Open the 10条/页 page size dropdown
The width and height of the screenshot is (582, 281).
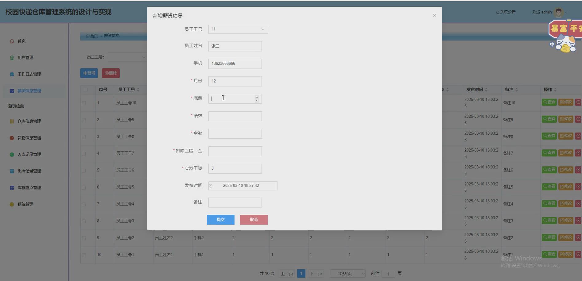coord(347,273)
